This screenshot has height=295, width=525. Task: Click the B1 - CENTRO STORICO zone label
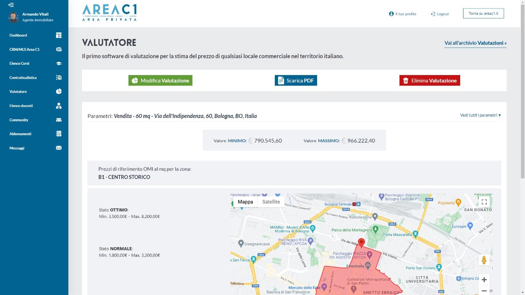(x=124, y=177)
